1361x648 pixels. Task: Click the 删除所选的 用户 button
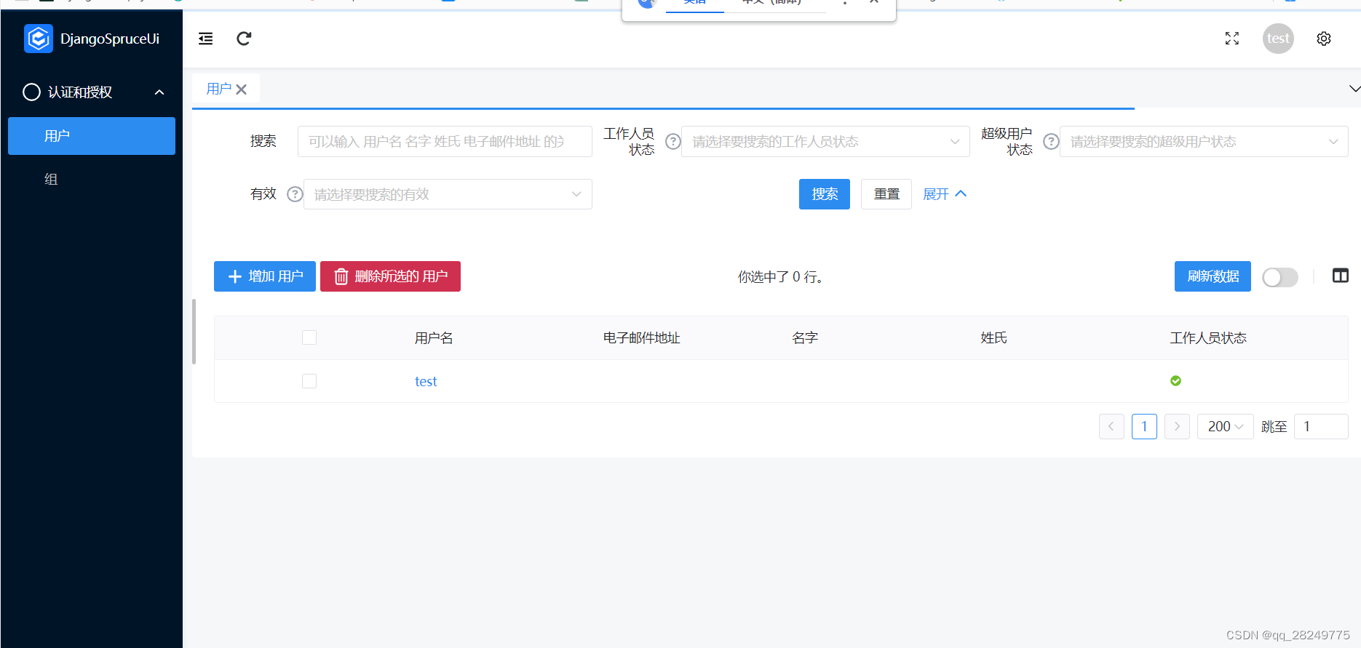390,276
